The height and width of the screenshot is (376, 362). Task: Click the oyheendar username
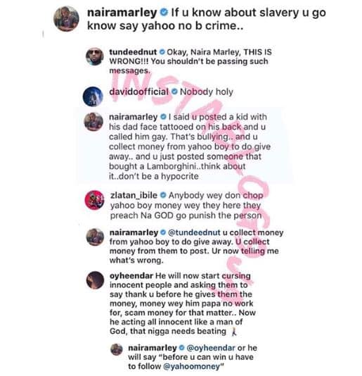131,276
